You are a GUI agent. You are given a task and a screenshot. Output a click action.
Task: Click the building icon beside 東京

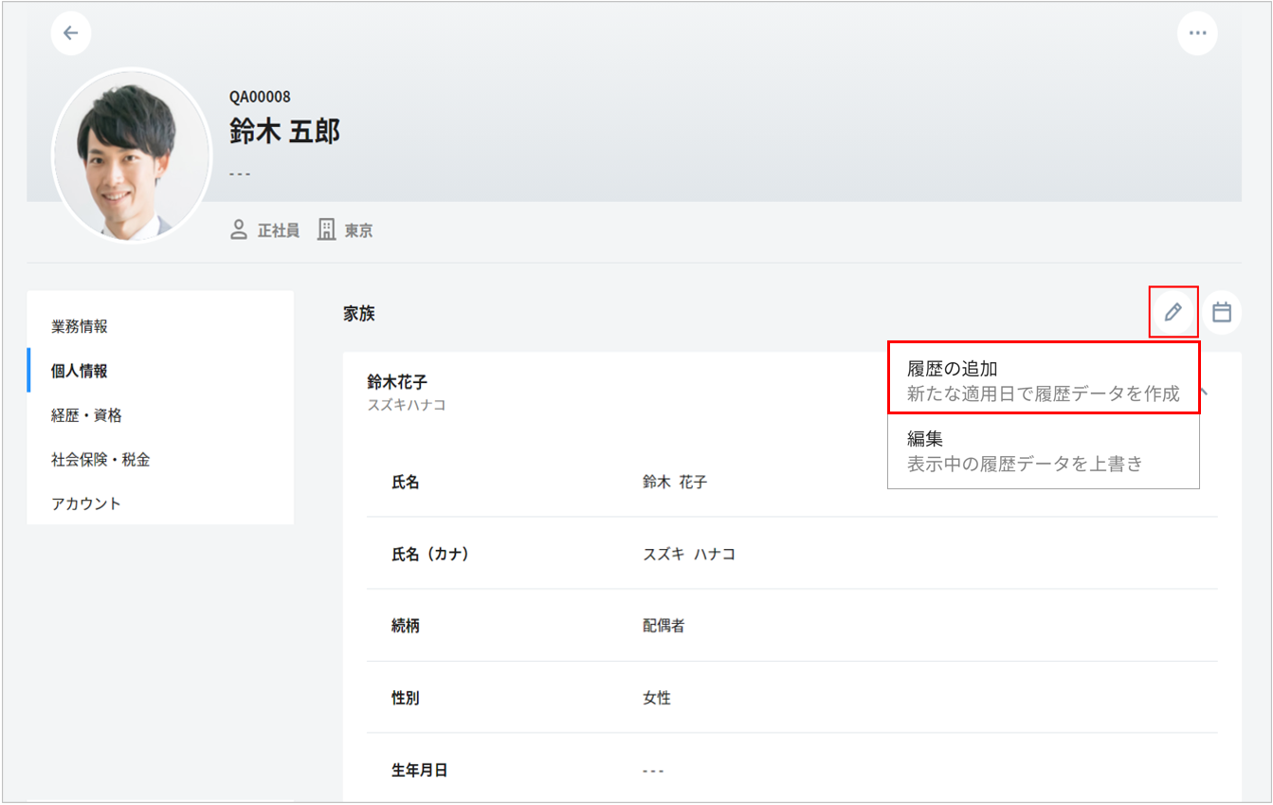click(x=327, y=230)
